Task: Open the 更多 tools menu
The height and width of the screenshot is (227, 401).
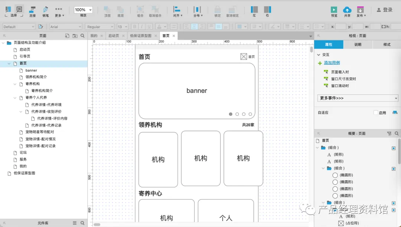Action: pos(59,11)
